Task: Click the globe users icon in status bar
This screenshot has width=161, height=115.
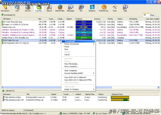Action: coord(61,113)
